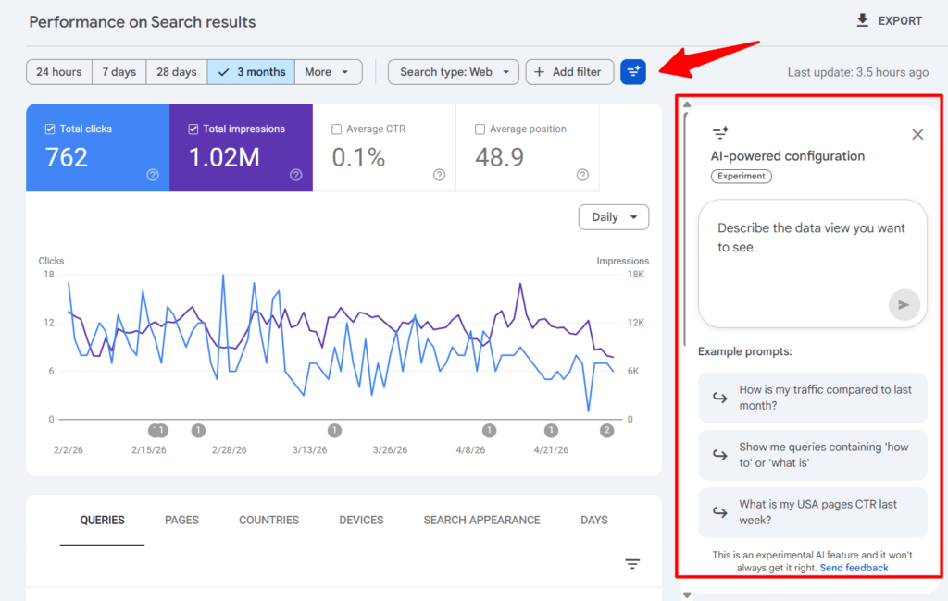Click the 762 total clicks value
Viewport: 948px width, 601px height.
point(67,158)
